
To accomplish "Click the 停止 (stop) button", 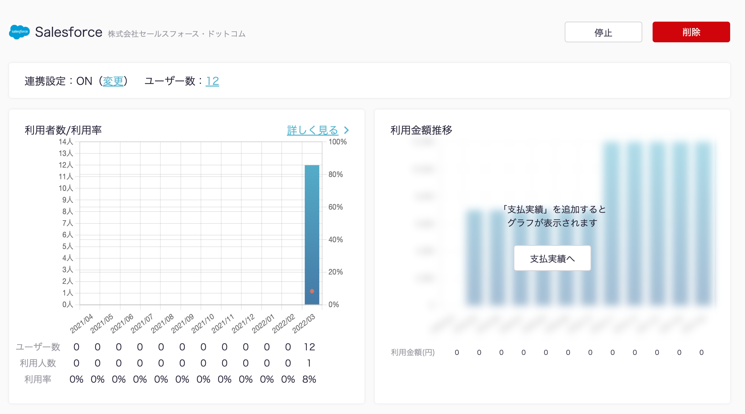I will pyautogui.click(x=603, y=32).
